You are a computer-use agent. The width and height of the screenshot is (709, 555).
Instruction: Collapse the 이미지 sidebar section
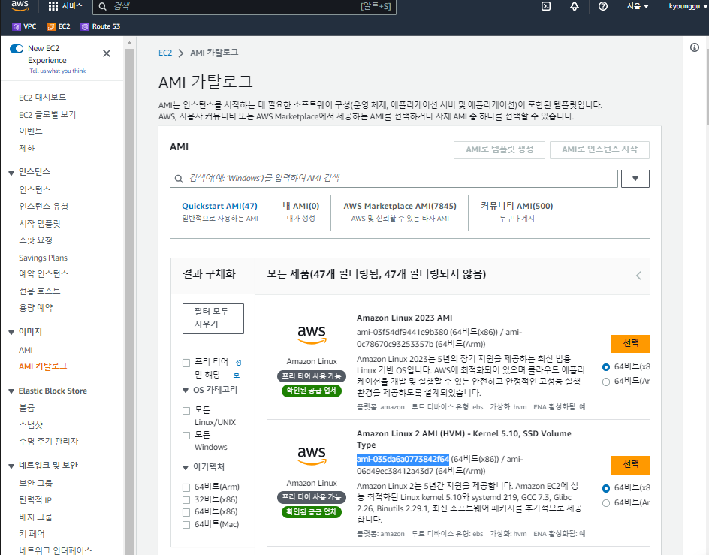click(x=11, y=333)
